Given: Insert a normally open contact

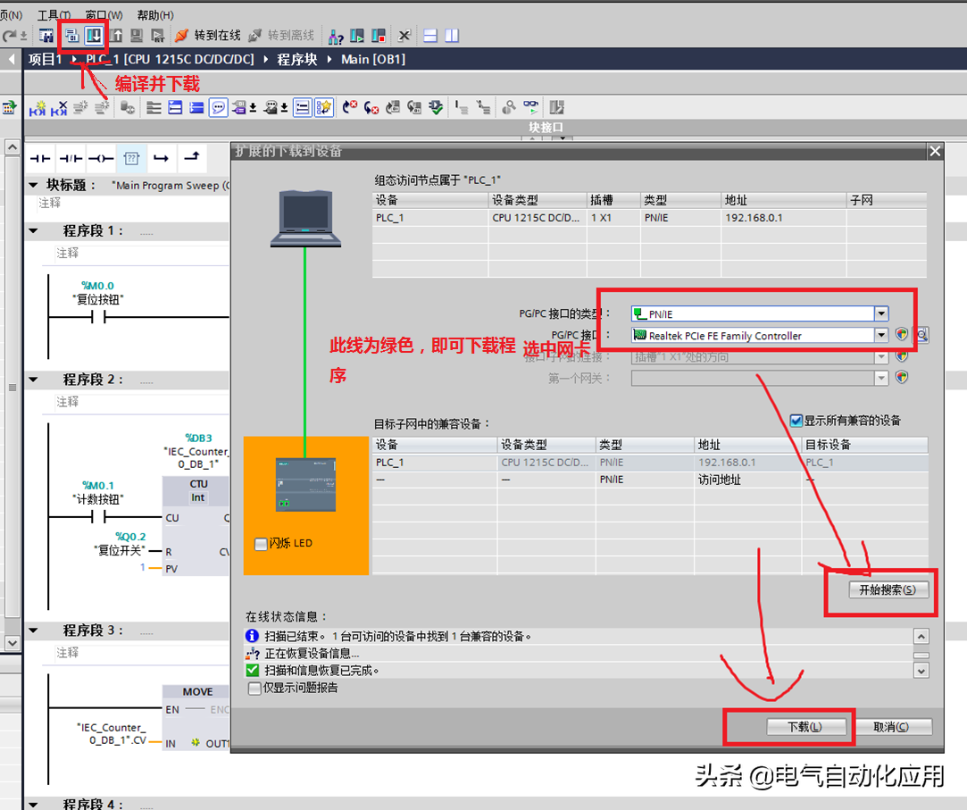Looking at the screenshot, I should point(40,159).
